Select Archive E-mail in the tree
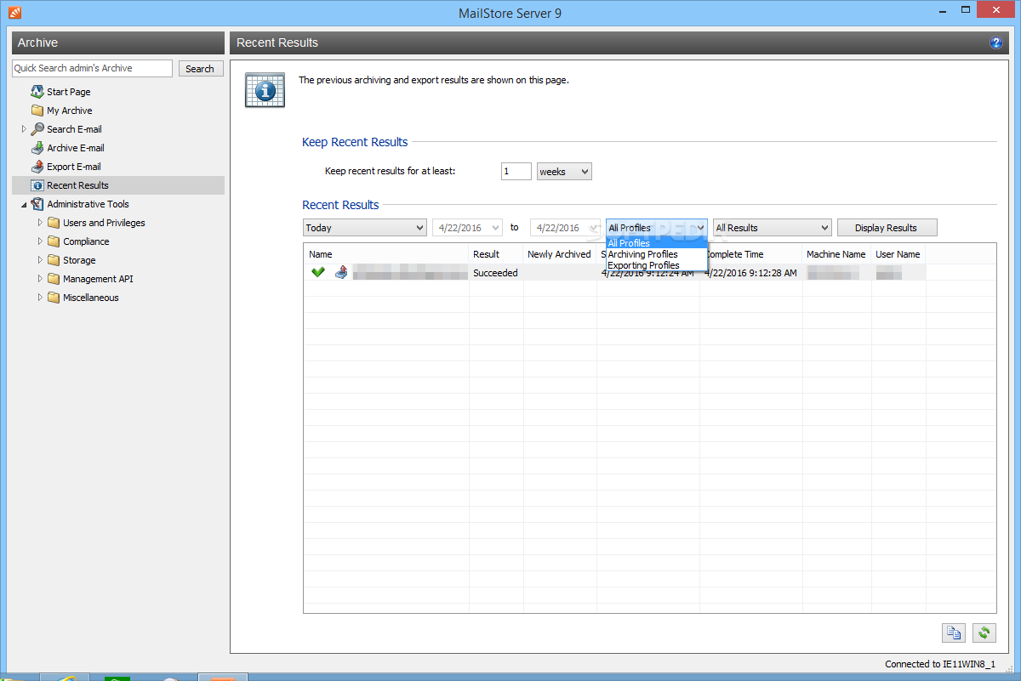Screen dimensions: 1021x681 [x=76, y=148]
